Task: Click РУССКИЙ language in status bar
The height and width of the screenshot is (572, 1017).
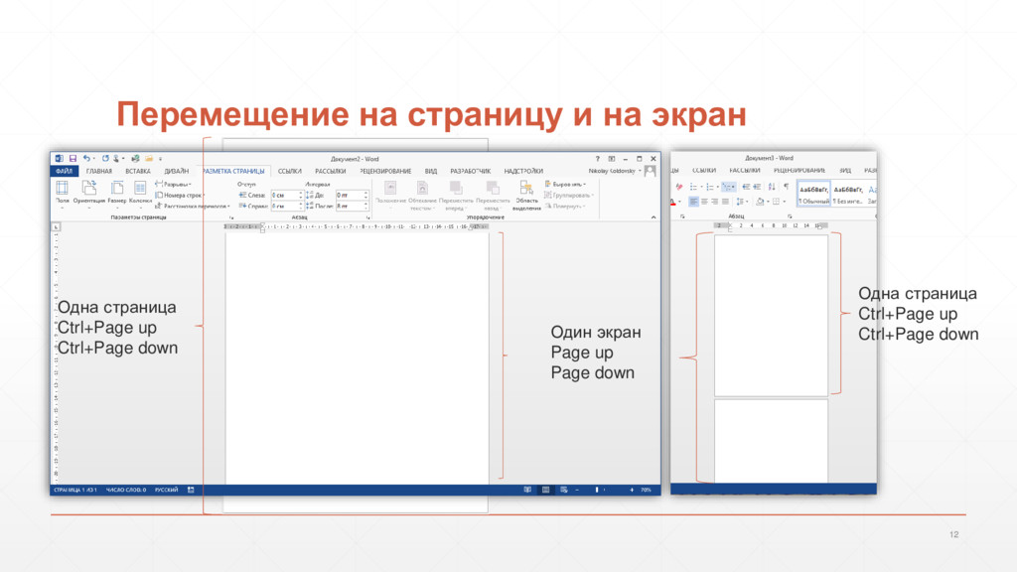Action: (x=167, y=490)
